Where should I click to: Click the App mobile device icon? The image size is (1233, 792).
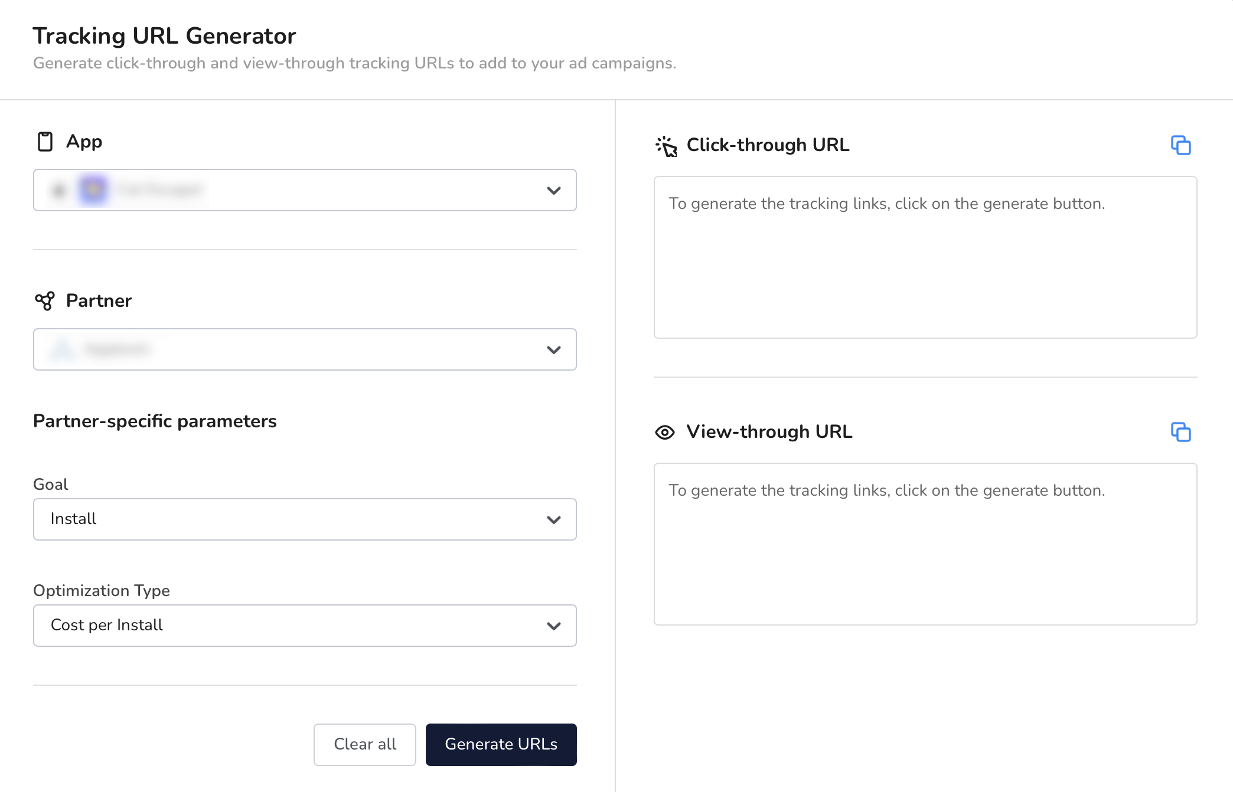click(44, 142)
